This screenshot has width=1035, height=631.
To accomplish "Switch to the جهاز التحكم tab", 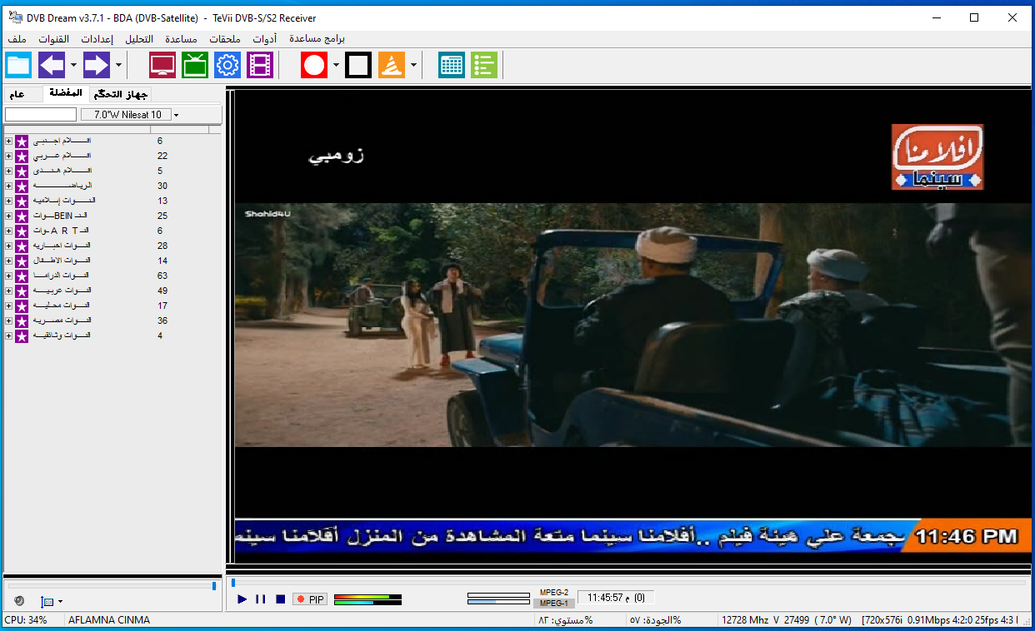I will pyautogui.click(x=120, y=94).
